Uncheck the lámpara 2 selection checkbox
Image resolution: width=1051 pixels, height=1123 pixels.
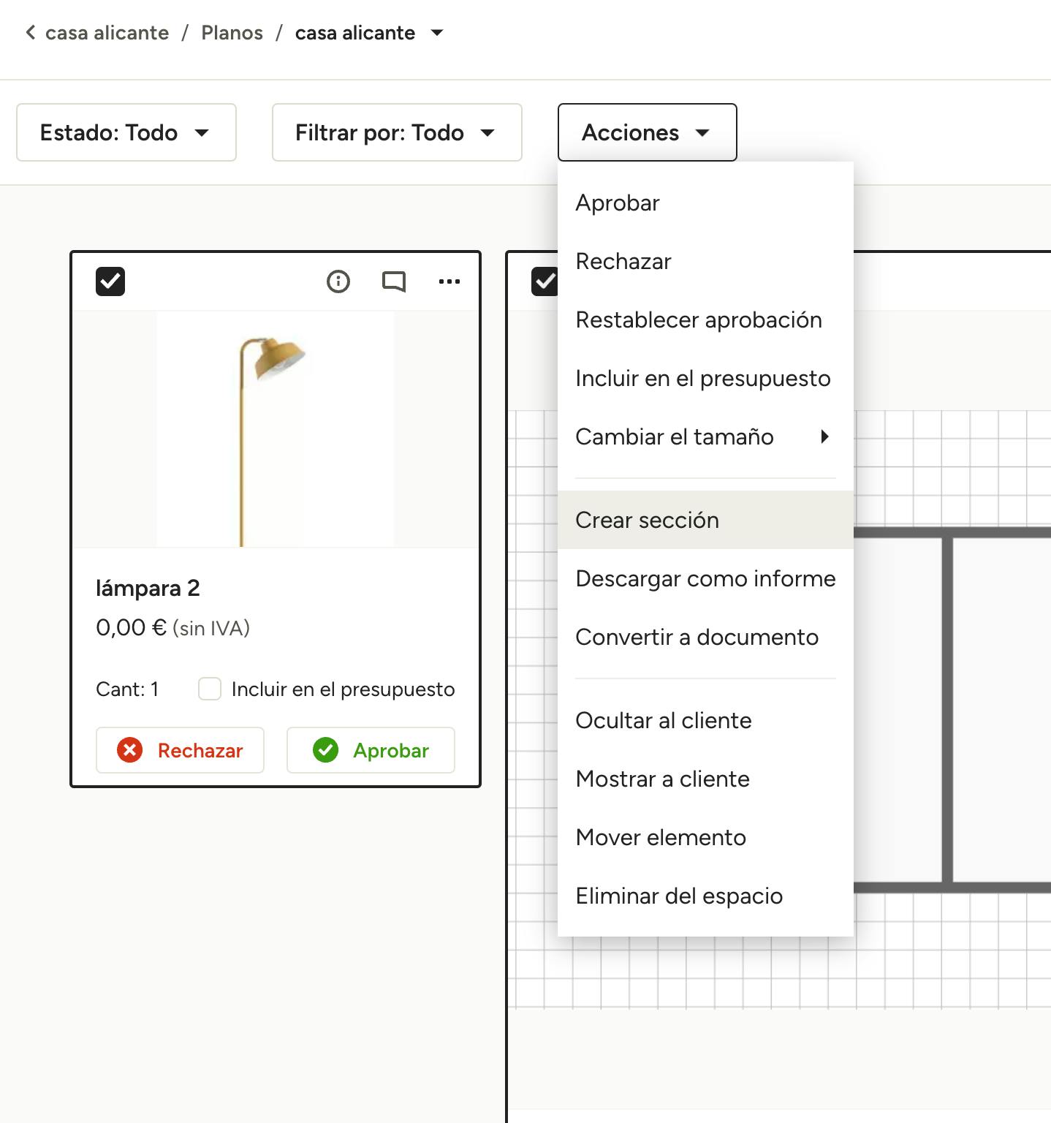tap(110, 281)
